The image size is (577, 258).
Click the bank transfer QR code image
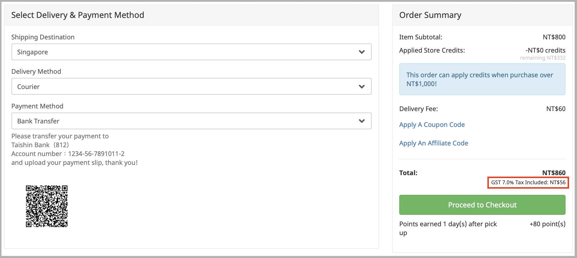point(47,206)
